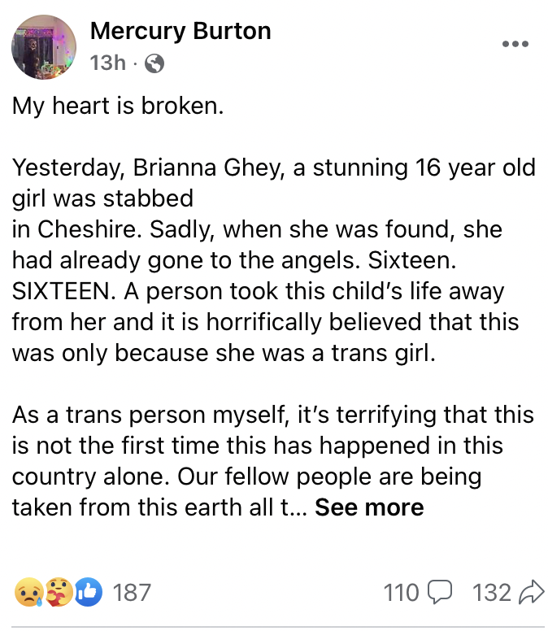Image resolution: width=548 pixels, height=631 pixels.
Task: Open the post via 13h timestamp
Action: click(x=107, y=63)
